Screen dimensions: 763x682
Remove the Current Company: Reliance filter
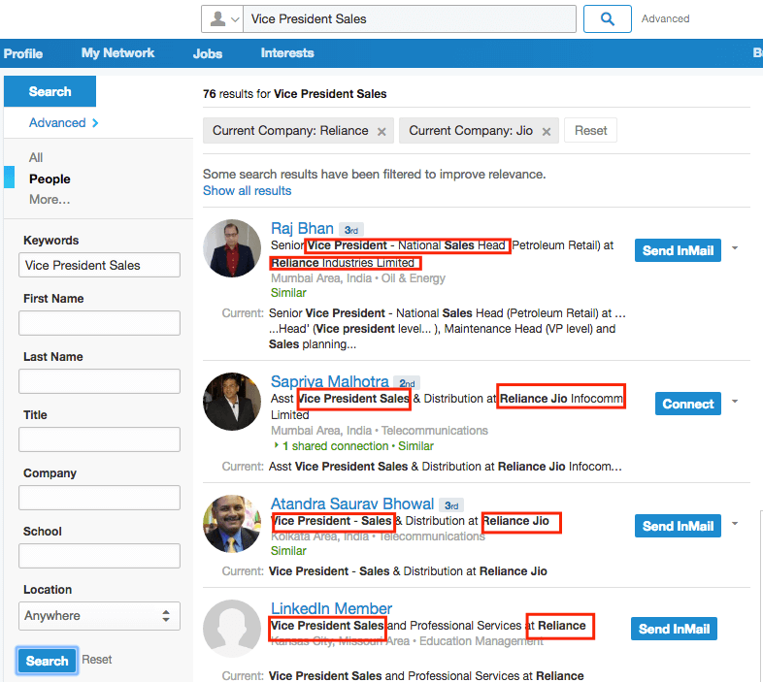(x=381, y=131)
